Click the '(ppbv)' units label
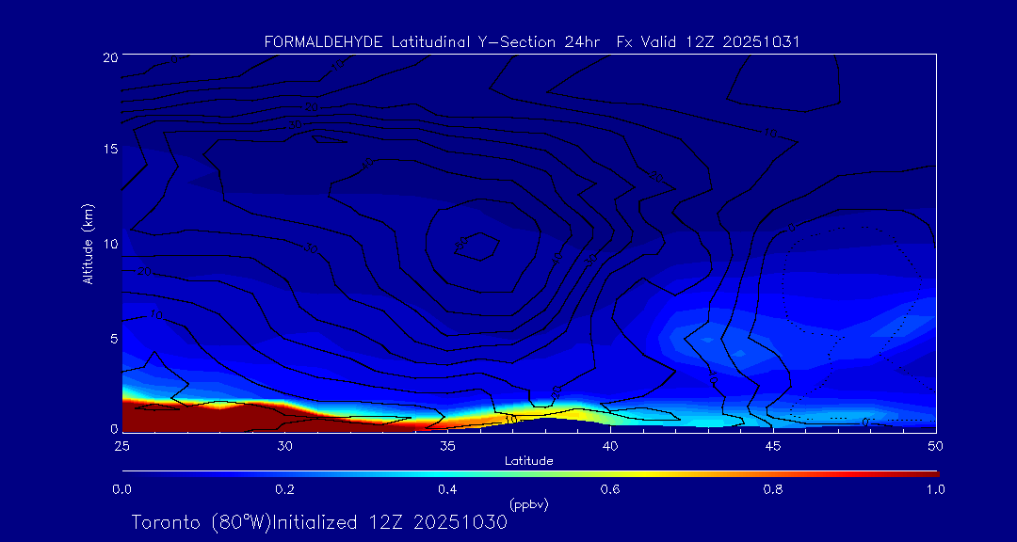1017x542 pixels. (x=528, y=504)
